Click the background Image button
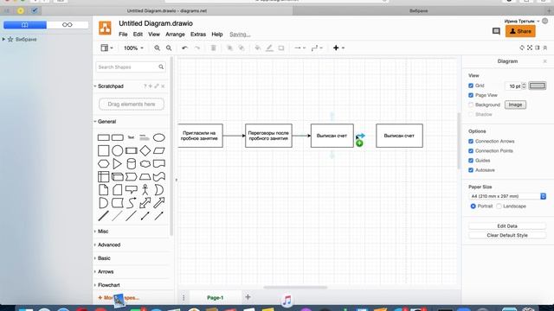554x311 pixels. point(515,105)
